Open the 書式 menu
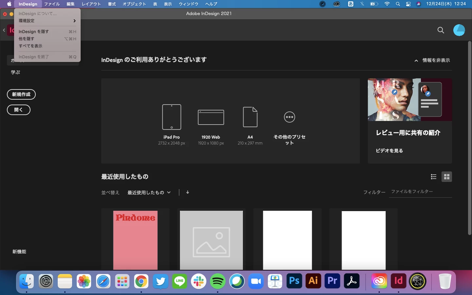The image size is (472, 295). tap(112, 4)
